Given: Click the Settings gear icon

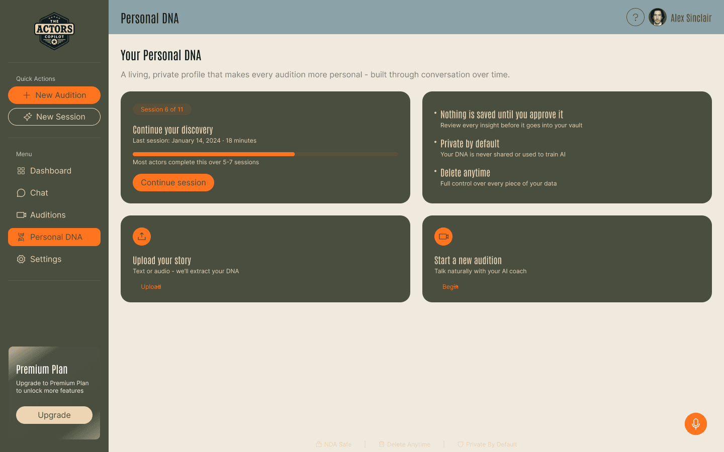Looking at the screenshot, I should pos(21,259).
